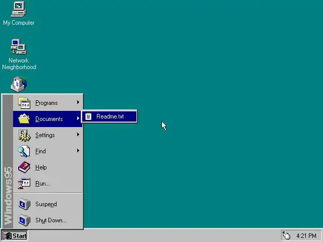The width and height of the screenshot is (323, 242).
Task: Click the Windows flag logo on Start
Action: pos(7,236)
